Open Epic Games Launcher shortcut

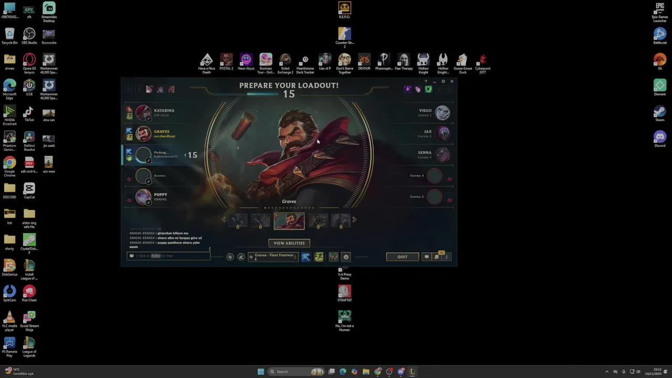point(660,12)
